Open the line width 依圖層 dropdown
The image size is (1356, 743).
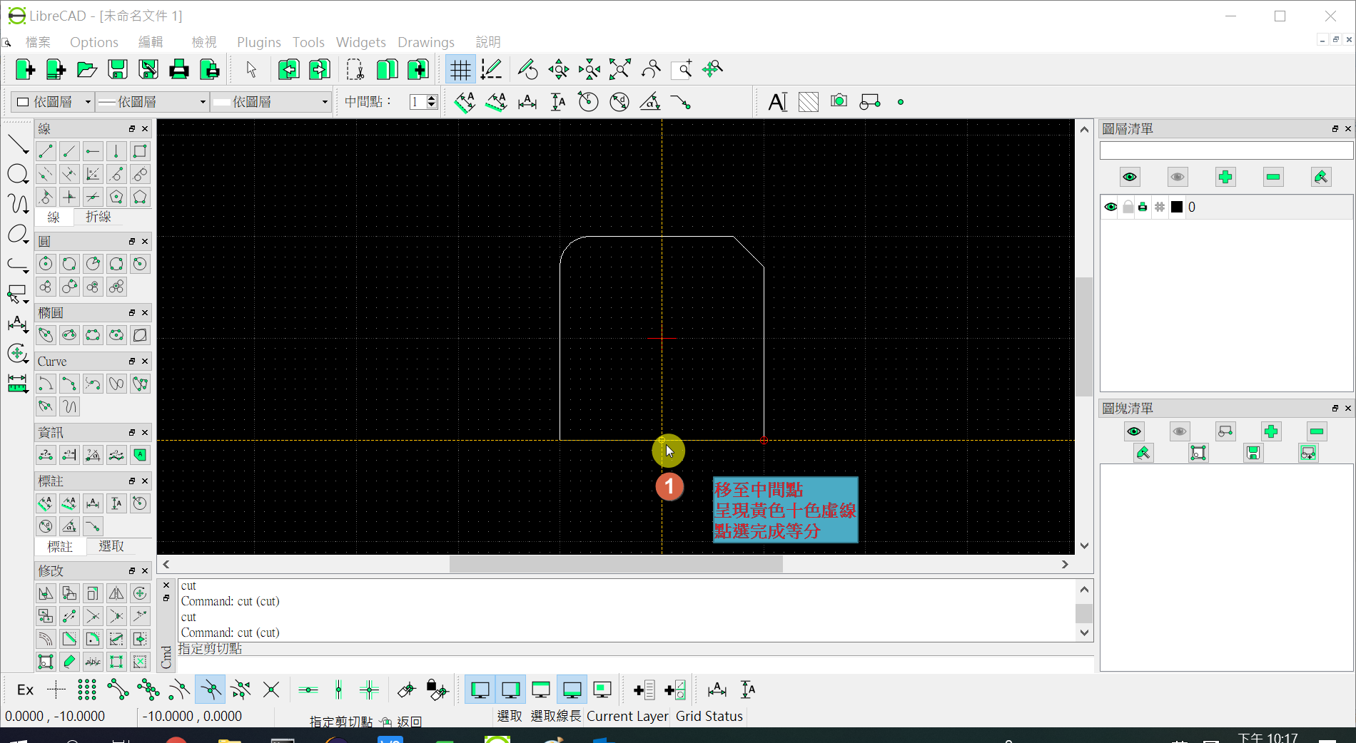(152, 102)
